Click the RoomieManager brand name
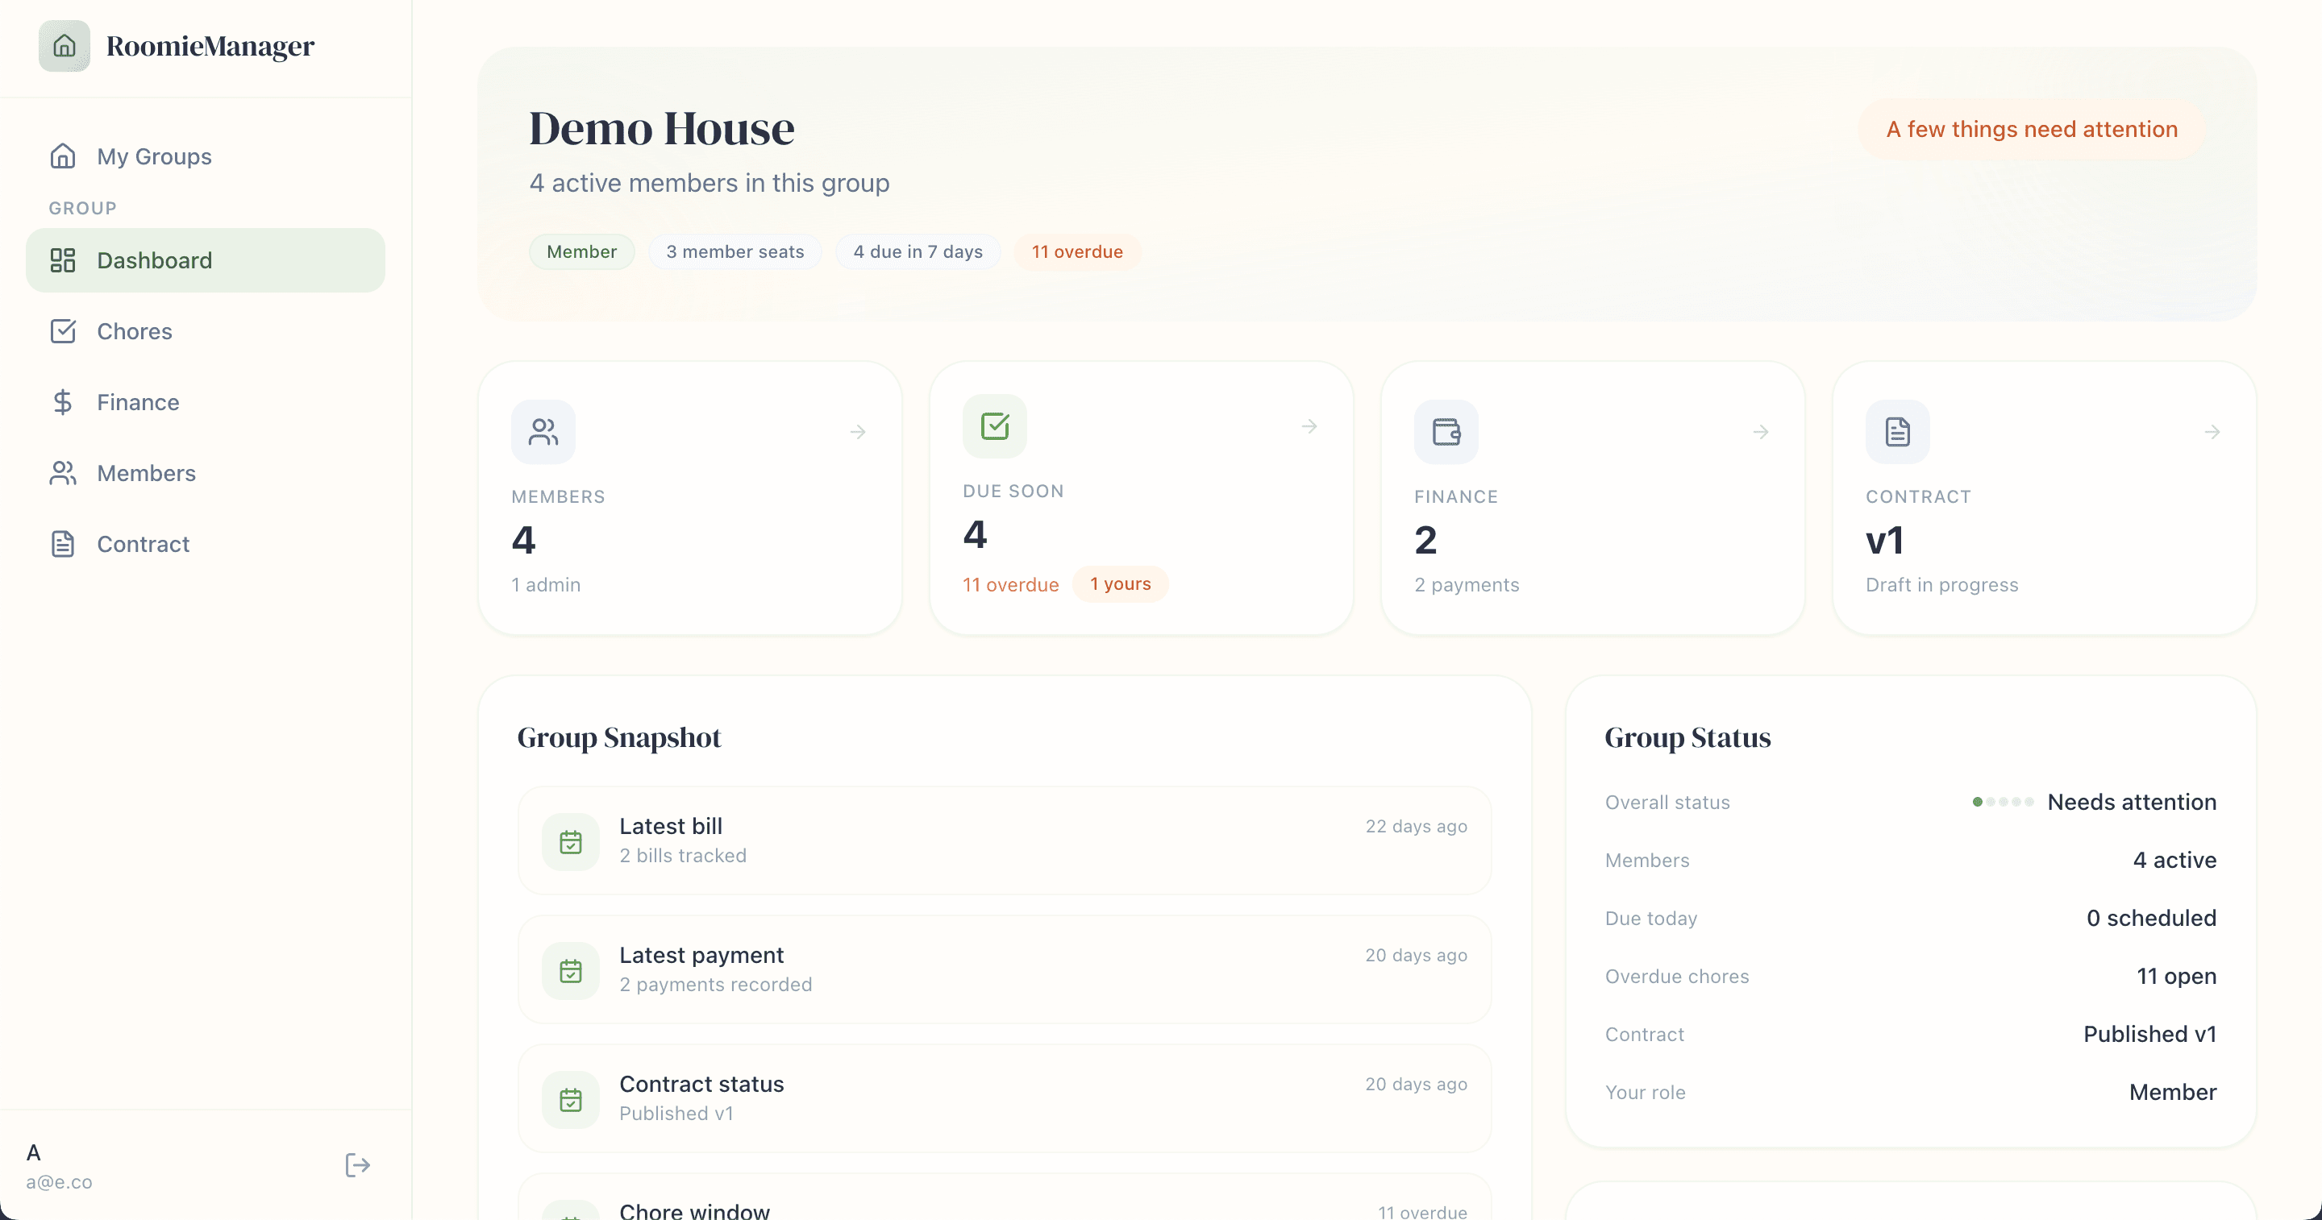2322x1220 pixels. 210,46
